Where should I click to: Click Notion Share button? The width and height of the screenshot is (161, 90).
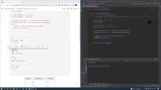[x=64, y=9]
